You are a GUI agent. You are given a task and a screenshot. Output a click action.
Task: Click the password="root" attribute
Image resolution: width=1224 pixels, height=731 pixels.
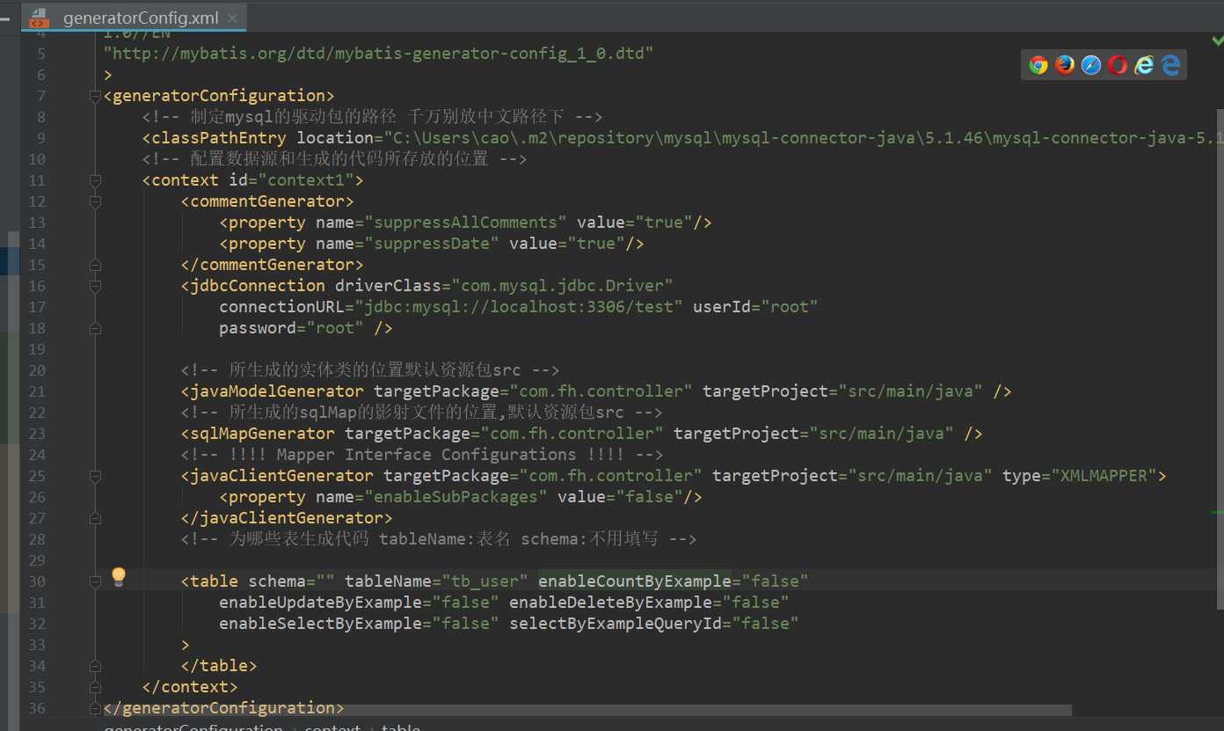pos(292,328)
